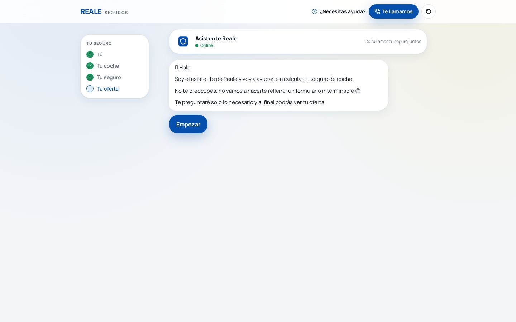
Task: Click the green check beside Tu seguro
Action: pos(90,77)
